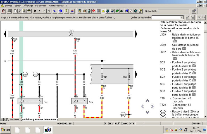This screenshot has width=207, height=134.
Task: Click black right arrow beside J519 bar
Action: point(136,34)
